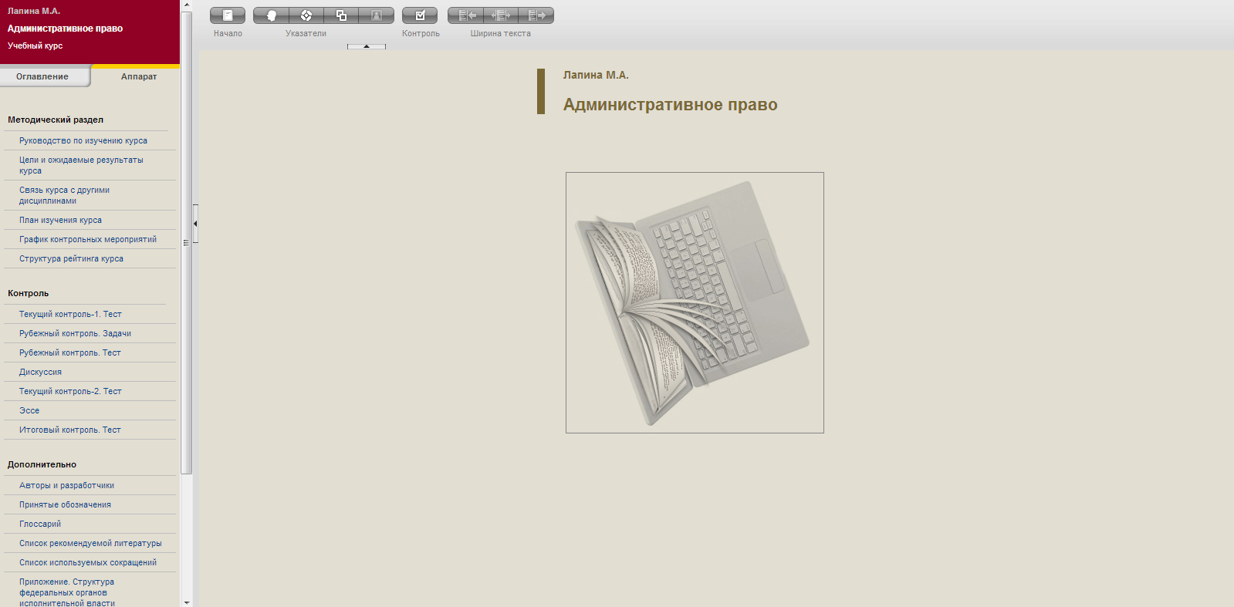Open Руководство по изучению курса link

(83, 140)
